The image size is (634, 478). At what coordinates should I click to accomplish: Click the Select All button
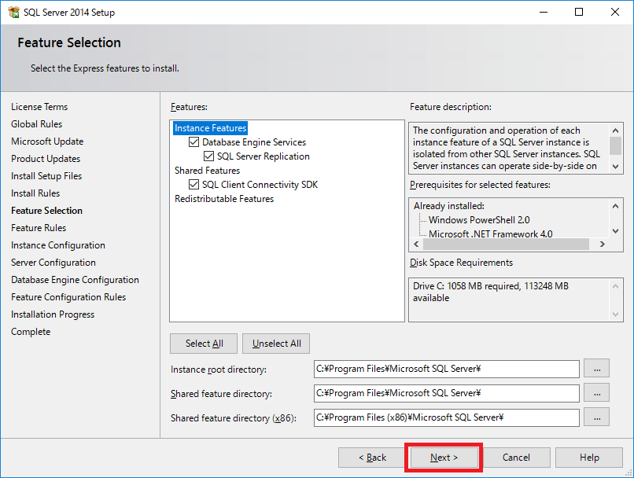pos(204,344)
